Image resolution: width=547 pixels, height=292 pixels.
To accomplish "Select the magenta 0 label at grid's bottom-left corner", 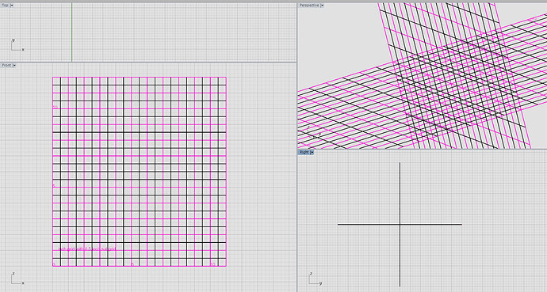I will [x=54, y=264].
